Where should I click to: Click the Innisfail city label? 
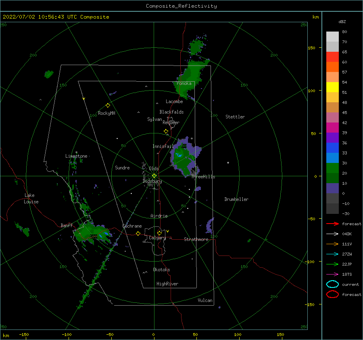(163, 146)
